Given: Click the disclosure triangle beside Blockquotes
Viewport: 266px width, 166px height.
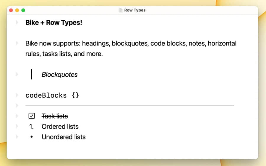Looking at the screenshot, I should (x=17, y=74).
